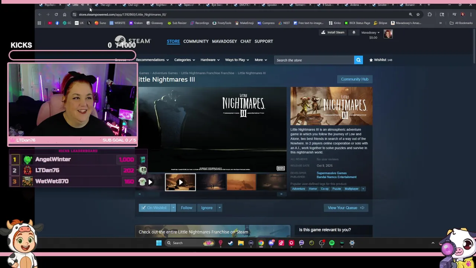
Task: Open the Recommendations dropdown menu
Action: point(152,60)
